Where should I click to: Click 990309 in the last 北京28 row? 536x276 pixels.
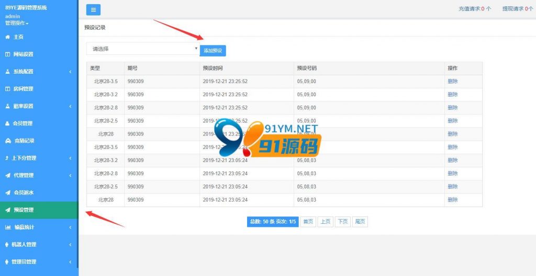click(x=136, y=200)
